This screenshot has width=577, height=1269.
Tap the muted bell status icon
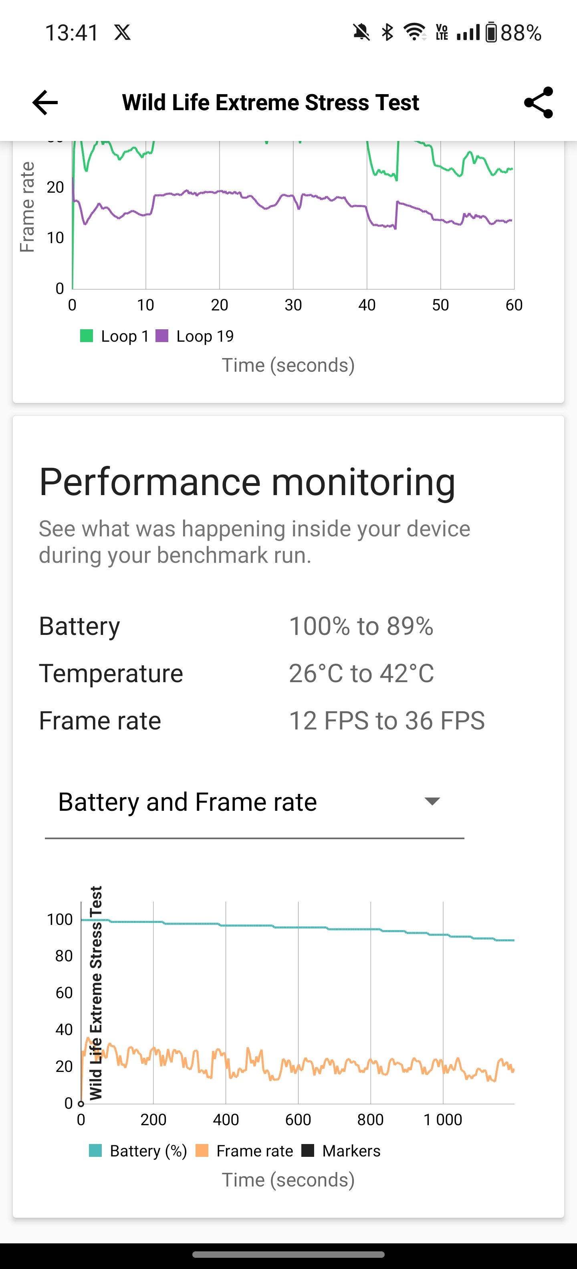pos(361,33)
